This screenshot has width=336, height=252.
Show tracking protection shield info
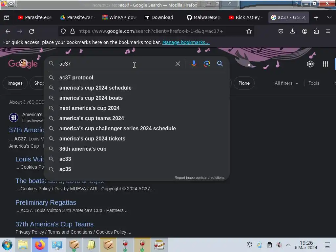coord(63,31)
